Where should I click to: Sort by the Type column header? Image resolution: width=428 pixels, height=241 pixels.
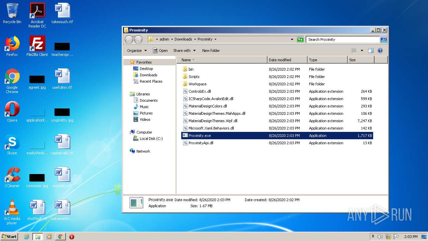(327, 60)
